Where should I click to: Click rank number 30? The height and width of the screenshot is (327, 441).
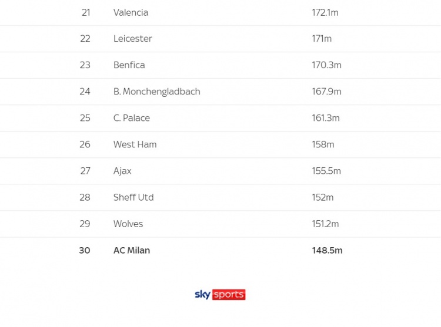[85, 250]
